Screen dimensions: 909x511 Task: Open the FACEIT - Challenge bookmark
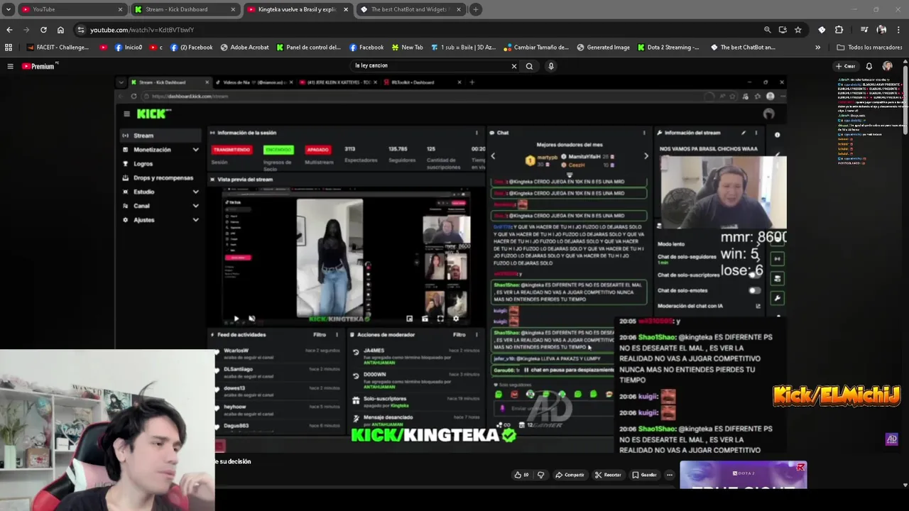click(58, 48)
